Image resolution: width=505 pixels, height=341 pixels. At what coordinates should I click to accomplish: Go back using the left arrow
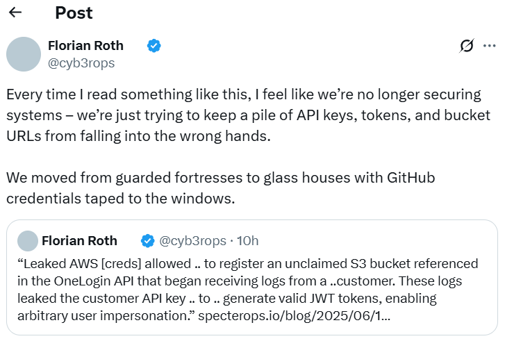[x=15, y=13]
